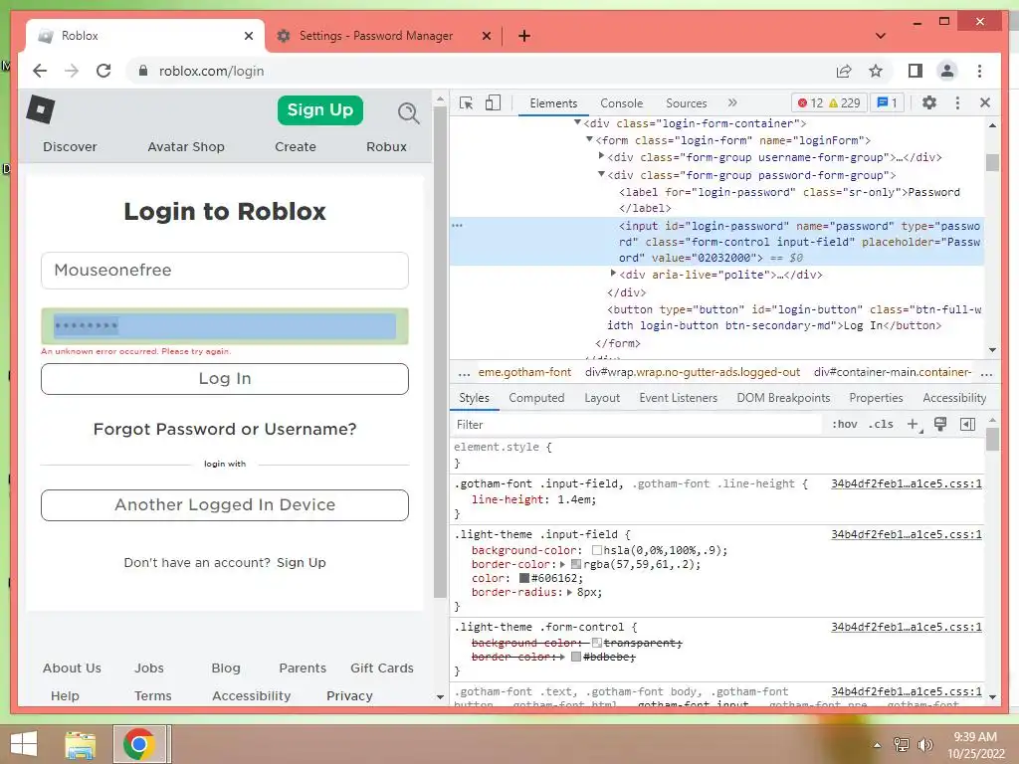Screen dimensions: 1019x764
Task: Expand the aria-live polite div node
Action: coord(613,274)
